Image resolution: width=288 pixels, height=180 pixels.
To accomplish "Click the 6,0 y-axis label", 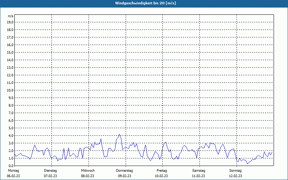I will click(x=11, y=121).
